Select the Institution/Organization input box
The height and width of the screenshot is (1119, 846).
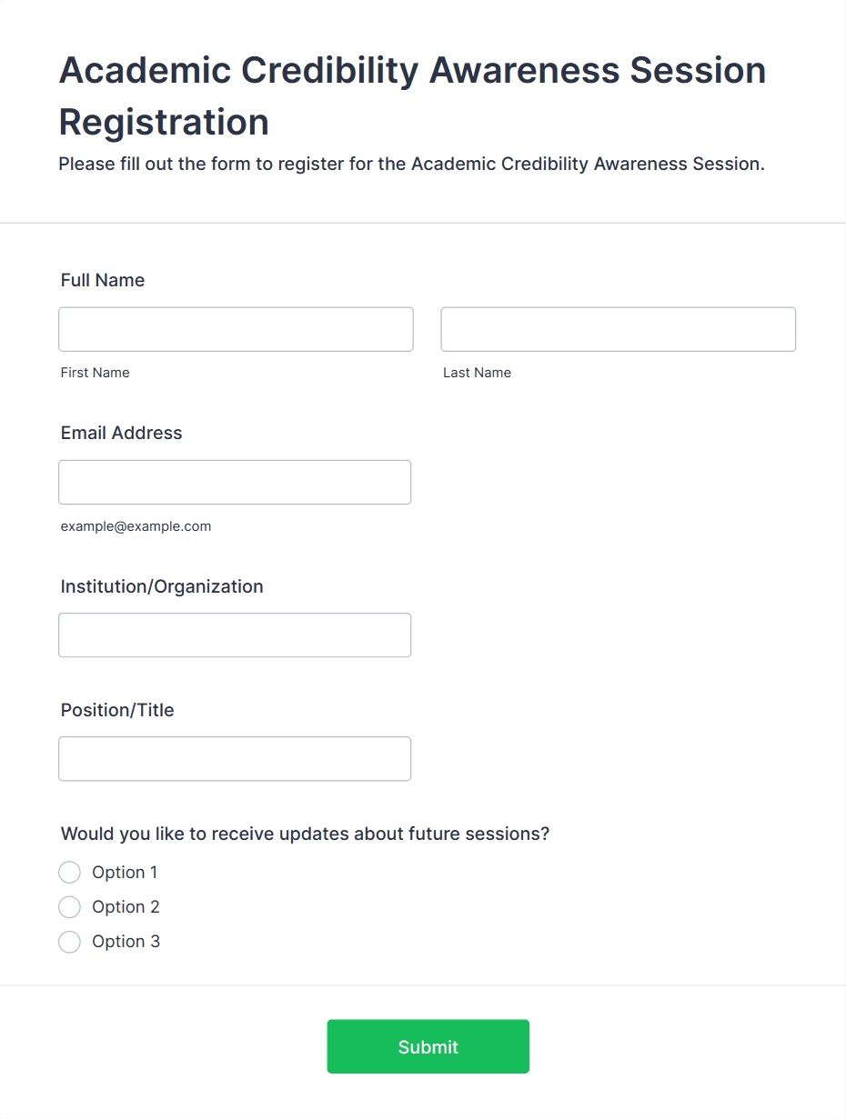tap(235, 635)
